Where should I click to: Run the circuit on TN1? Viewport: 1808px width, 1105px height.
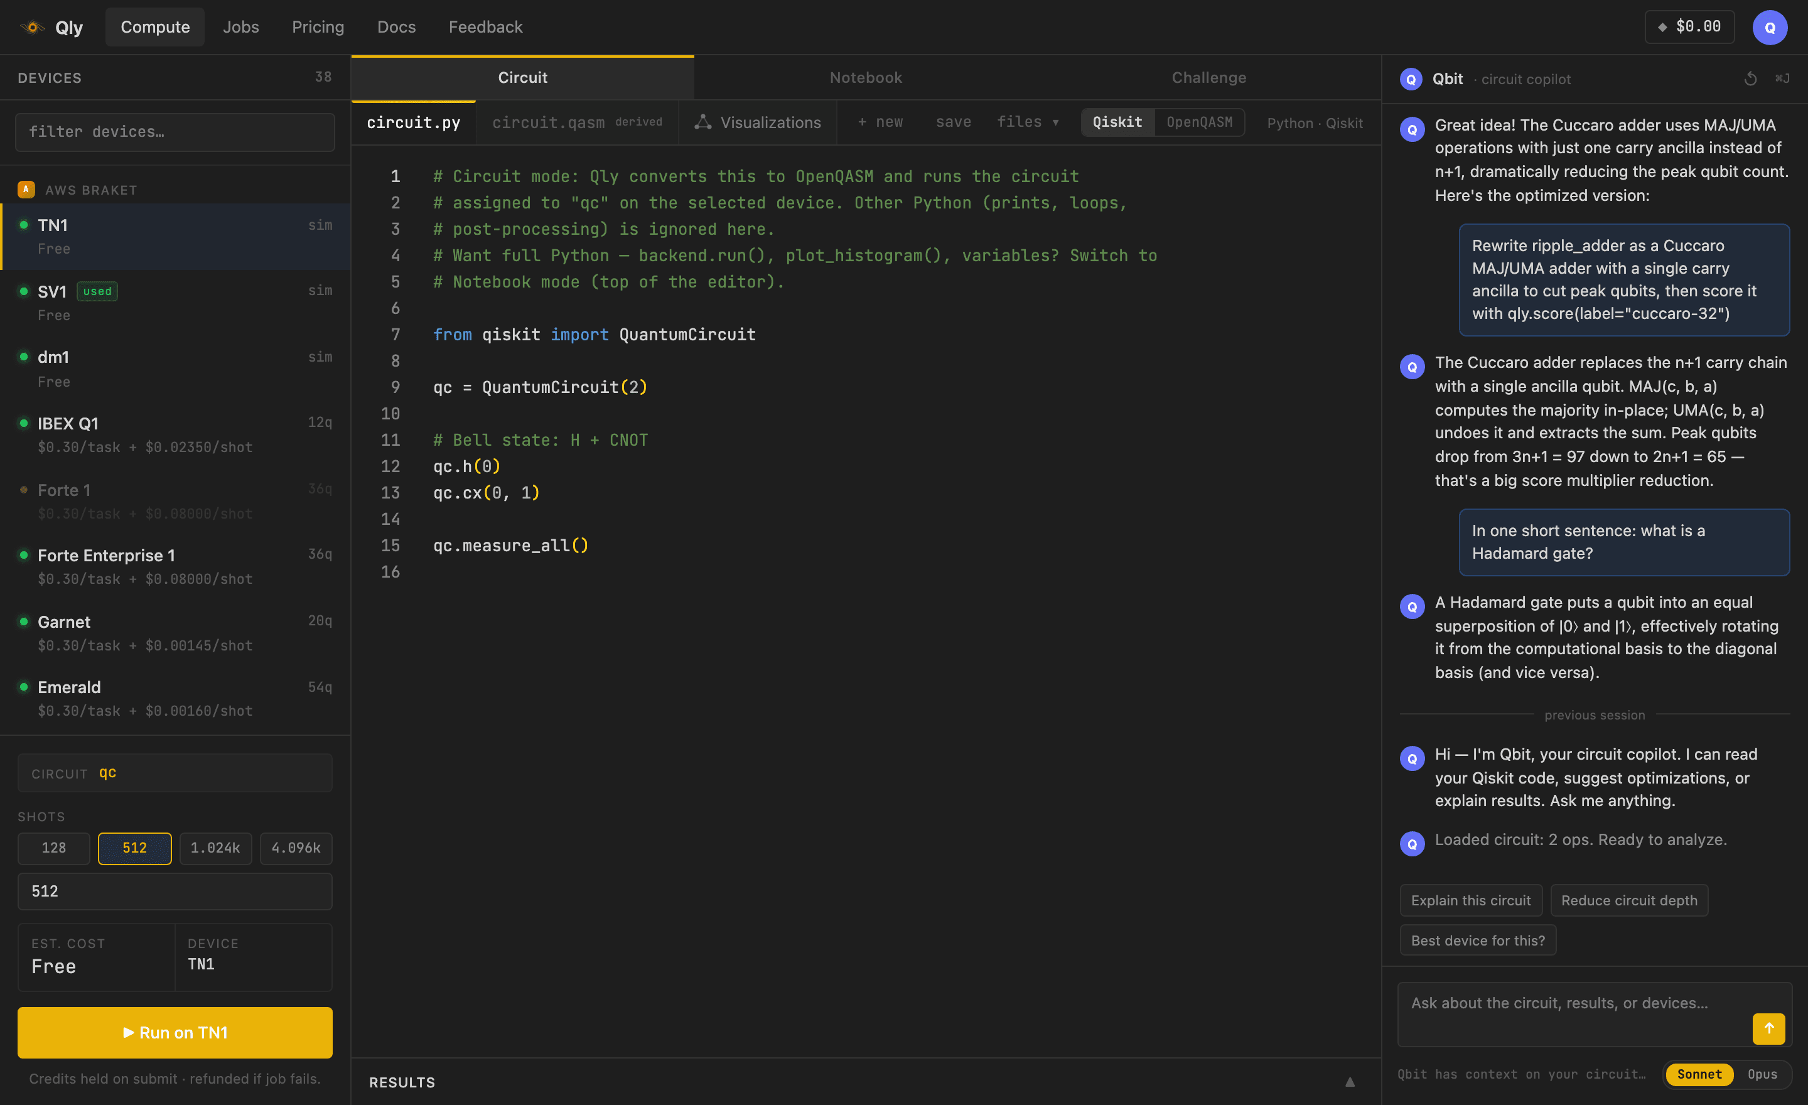[x=175, y=1032]
